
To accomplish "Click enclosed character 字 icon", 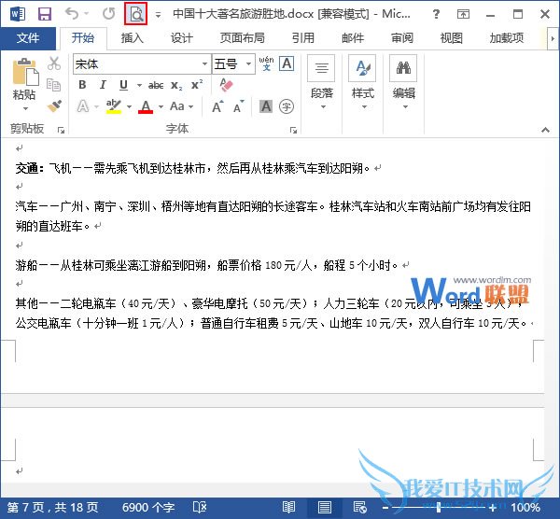I will 287,106.
